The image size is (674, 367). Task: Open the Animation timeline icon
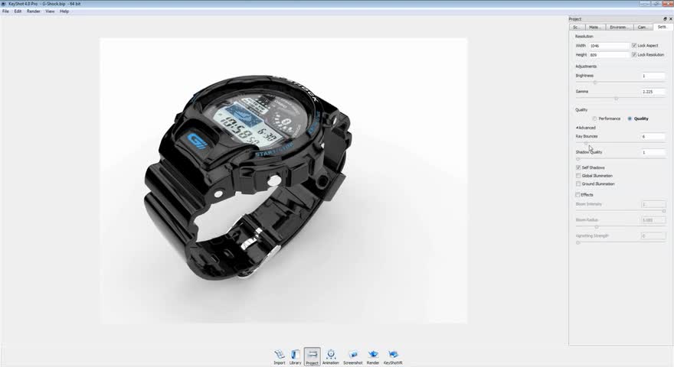click(x=331, y=357)
